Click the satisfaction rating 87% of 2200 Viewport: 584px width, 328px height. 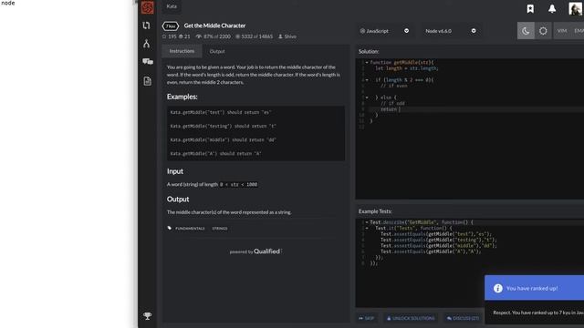point(213,36)
